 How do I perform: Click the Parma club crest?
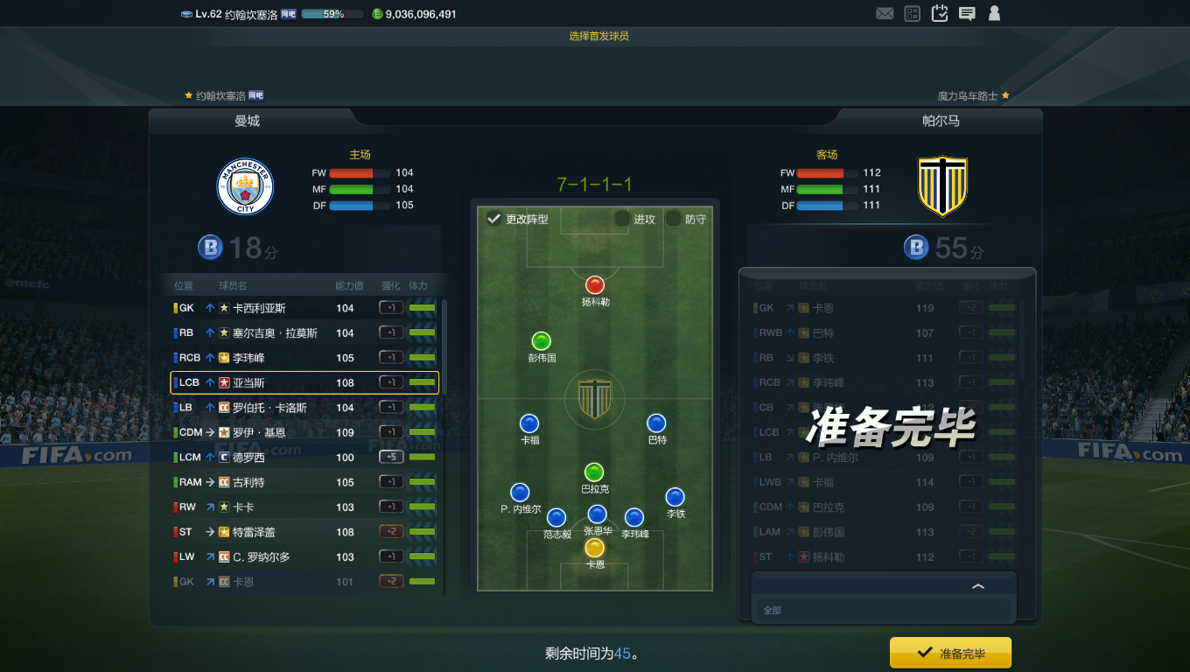click(x=942, y=186)
